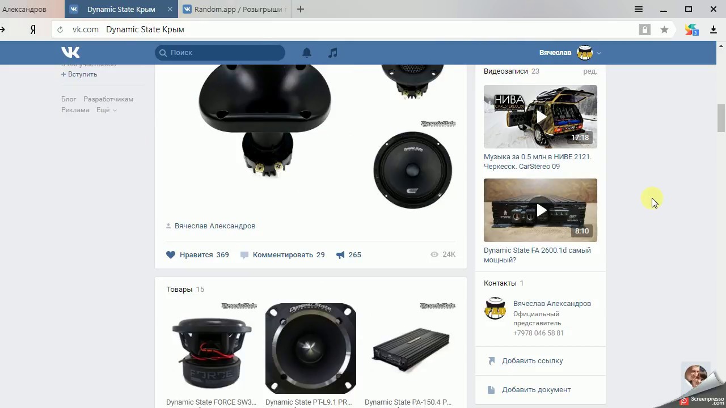Click the post author person icon
This screenshot has width=726, height=408.
(x=168, y=226)
